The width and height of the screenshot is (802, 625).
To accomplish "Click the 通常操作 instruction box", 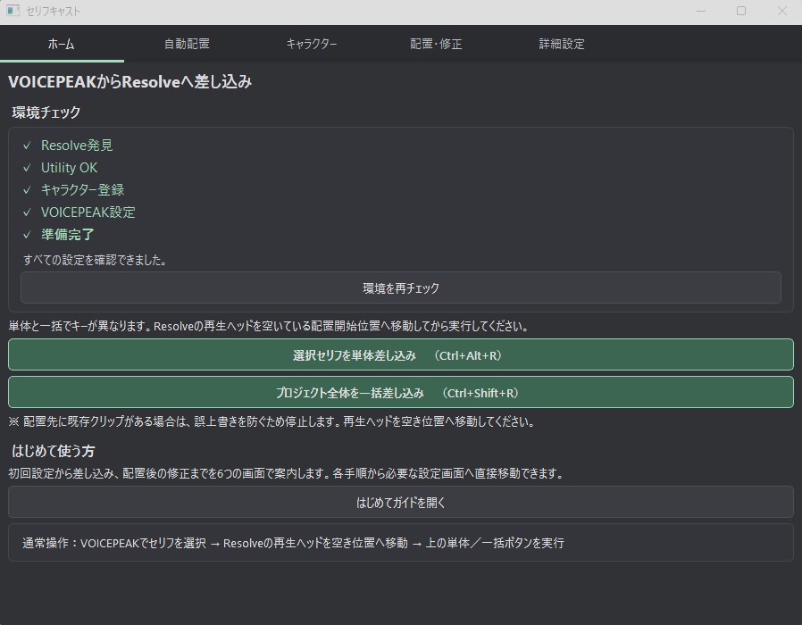I will 401,543.
